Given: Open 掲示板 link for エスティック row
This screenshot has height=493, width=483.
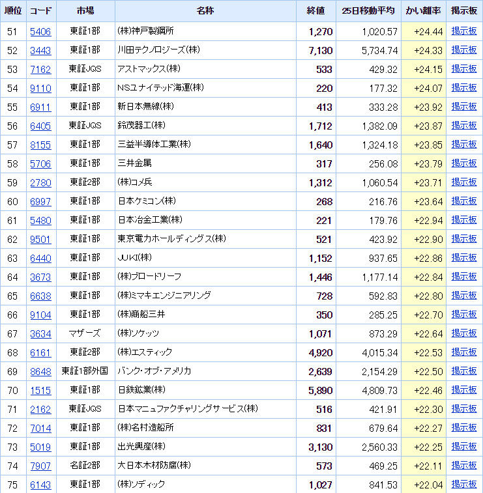Looking at the screenshot, I should click(464, 352).
